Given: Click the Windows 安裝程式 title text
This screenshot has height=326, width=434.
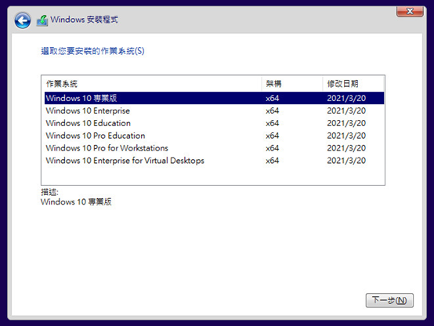Looking at the screenshot, I should click(x=84, y=20).
